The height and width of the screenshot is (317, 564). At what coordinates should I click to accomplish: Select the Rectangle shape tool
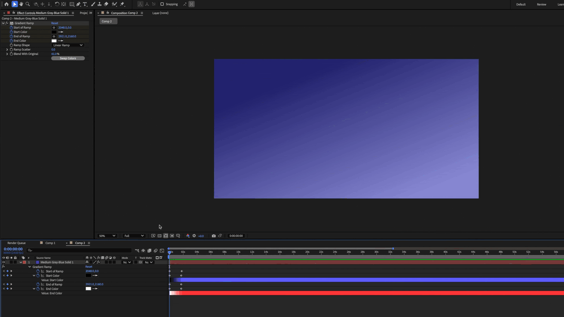pos(72,4)
